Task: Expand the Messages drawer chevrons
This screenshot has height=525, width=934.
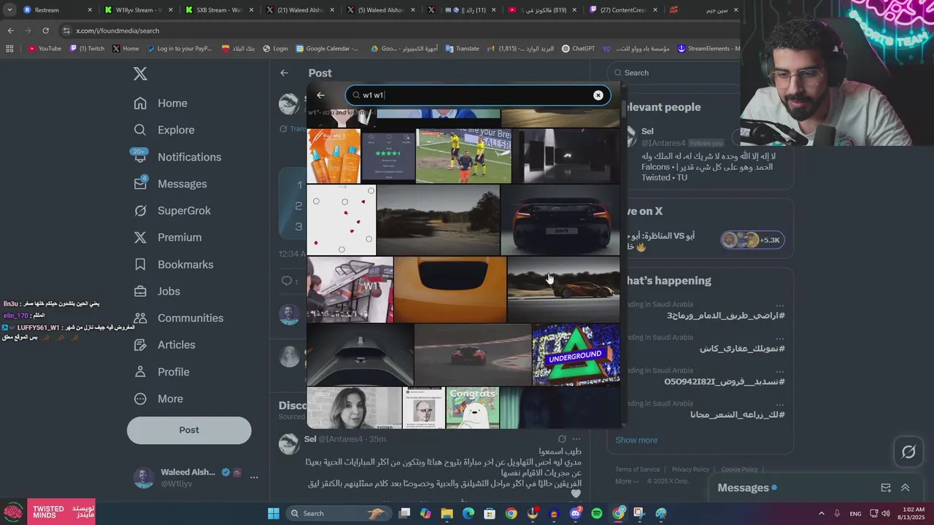Action: [905, 488]
